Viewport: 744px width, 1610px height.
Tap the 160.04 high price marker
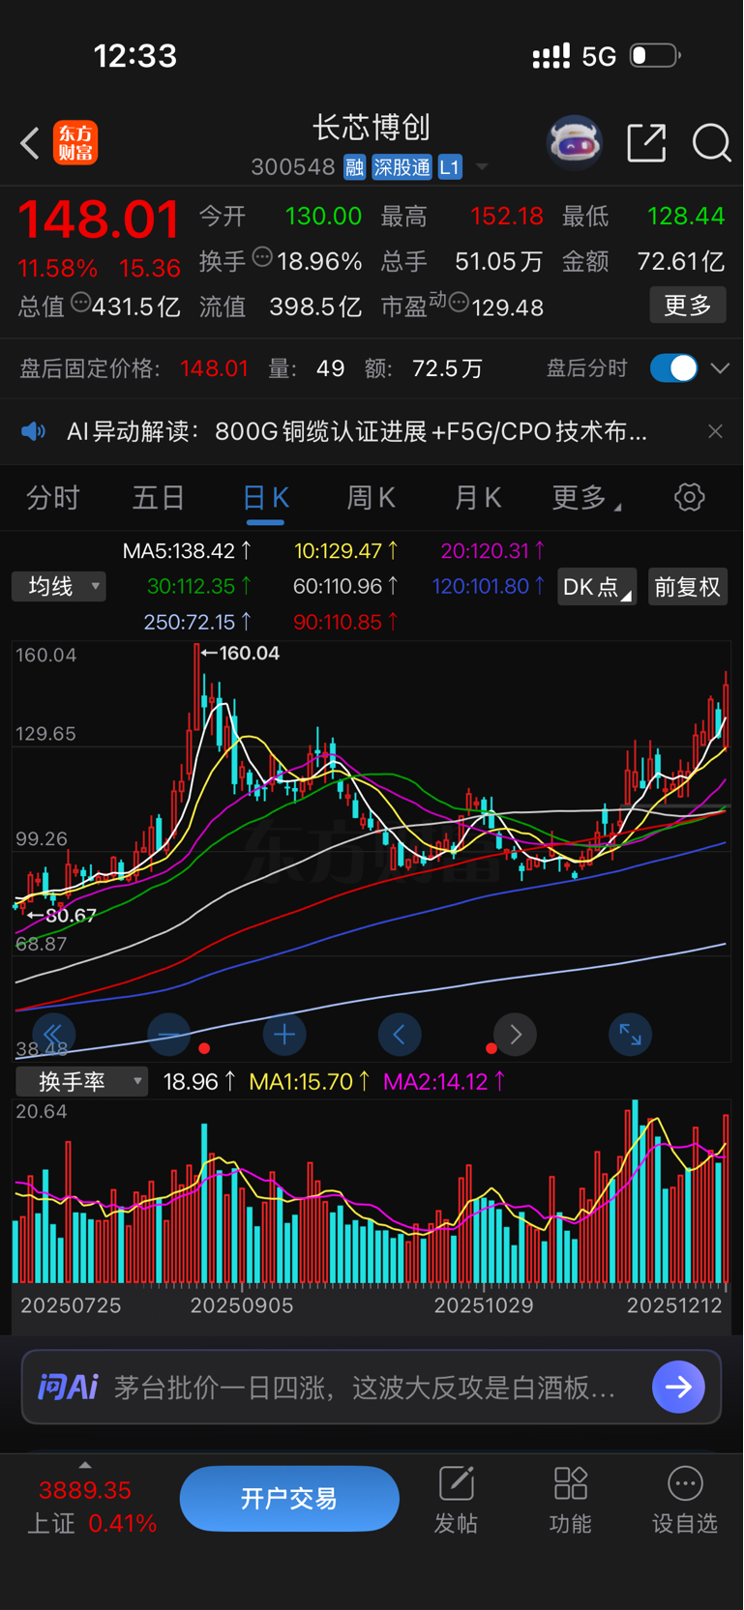240,653
